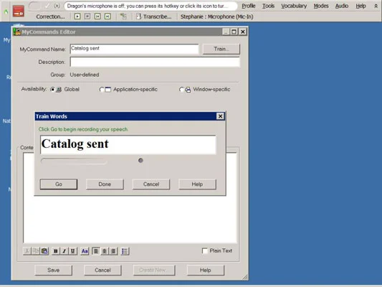Select Application-specific availability

(102, 90)
